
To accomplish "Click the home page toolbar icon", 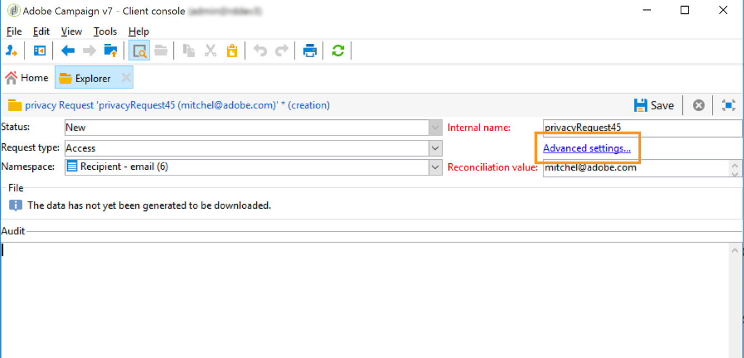I will 39,51.
